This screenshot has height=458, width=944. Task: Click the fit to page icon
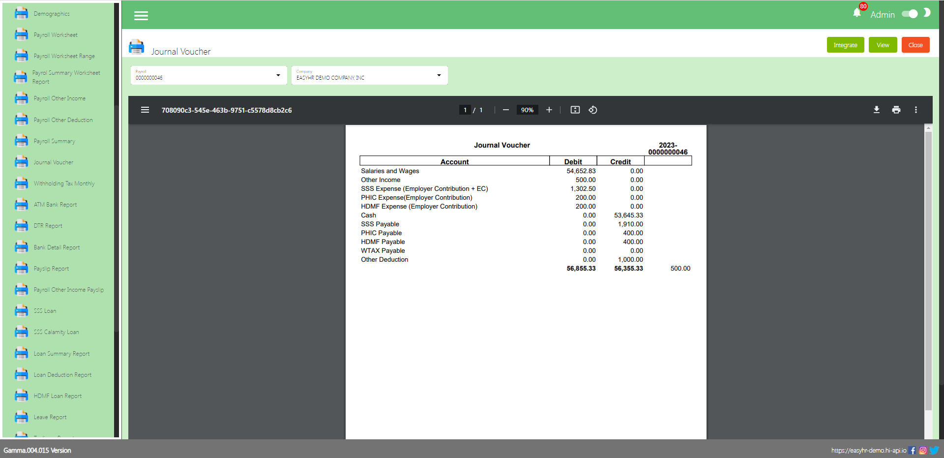(575, 110)
